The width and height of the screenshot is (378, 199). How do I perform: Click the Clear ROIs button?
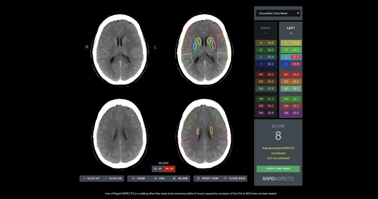coord(234,178)
